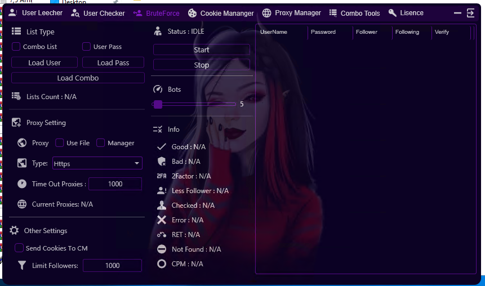Click the ring icon beside CPM
Viewport: 485px width, 286px height.
162,263
